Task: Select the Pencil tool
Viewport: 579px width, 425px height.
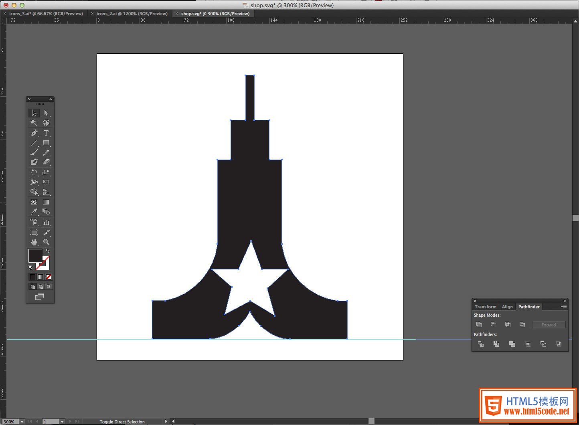Action: (x=46, y=152)
